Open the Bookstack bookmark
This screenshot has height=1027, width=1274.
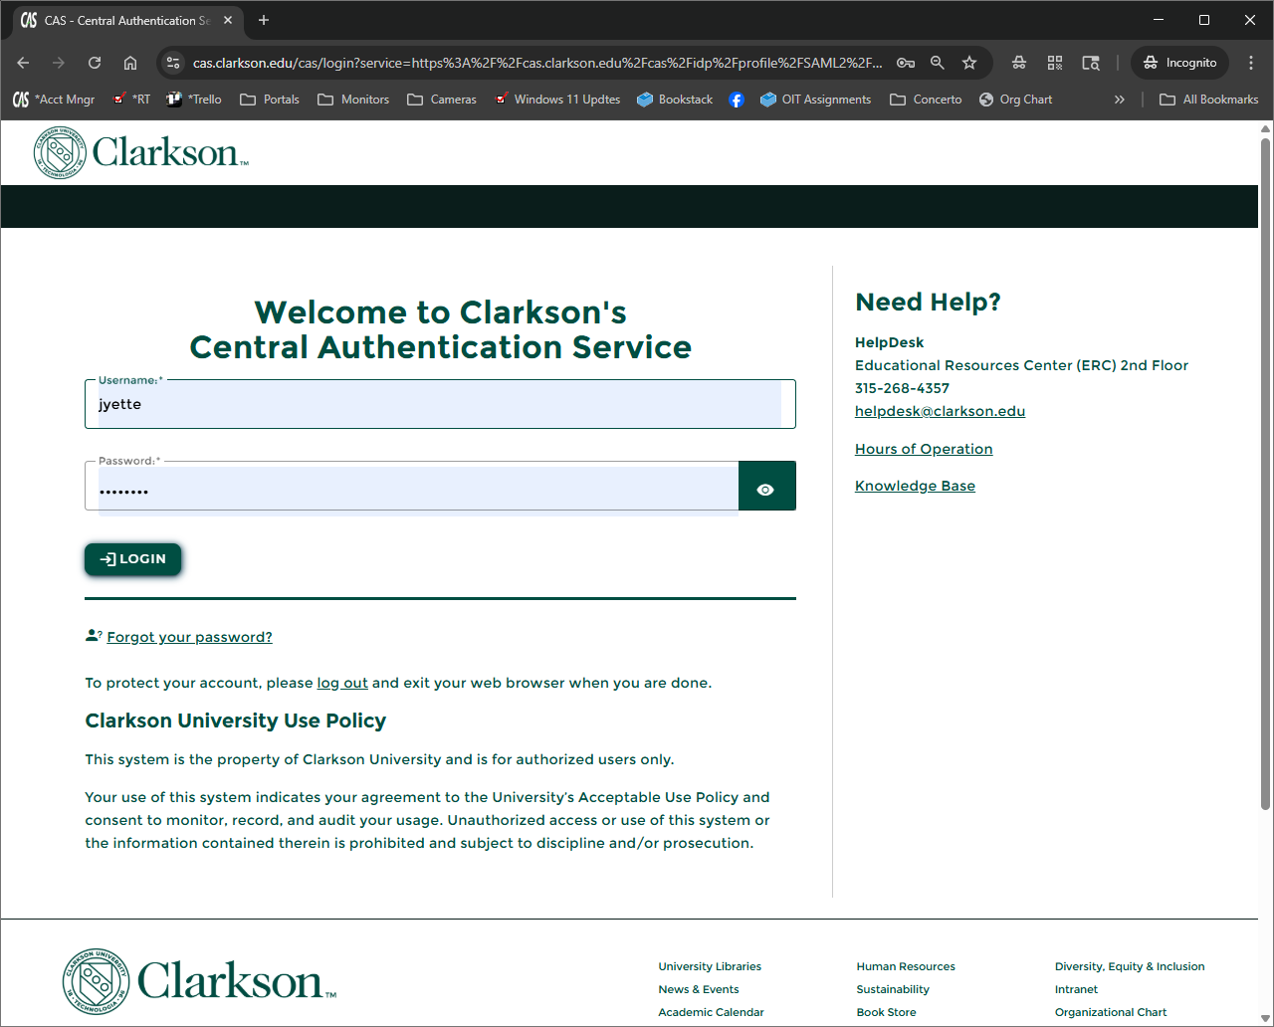[675, 100]
